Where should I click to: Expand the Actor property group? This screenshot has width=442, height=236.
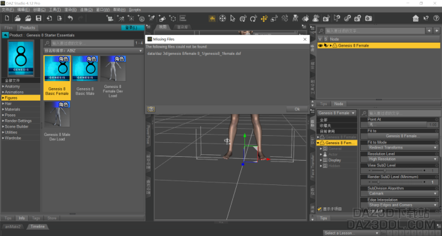321,154
